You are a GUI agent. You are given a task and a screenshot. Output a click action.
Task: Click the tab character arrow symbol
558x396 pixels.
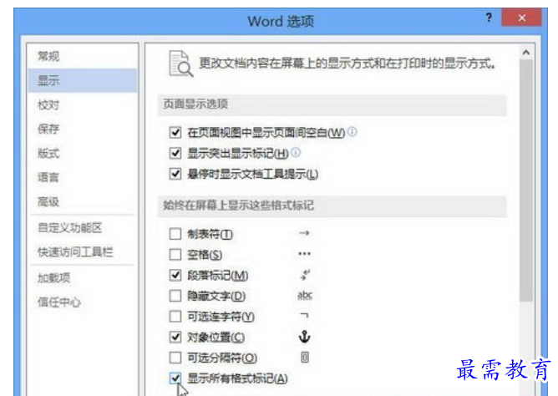point(304,233)
